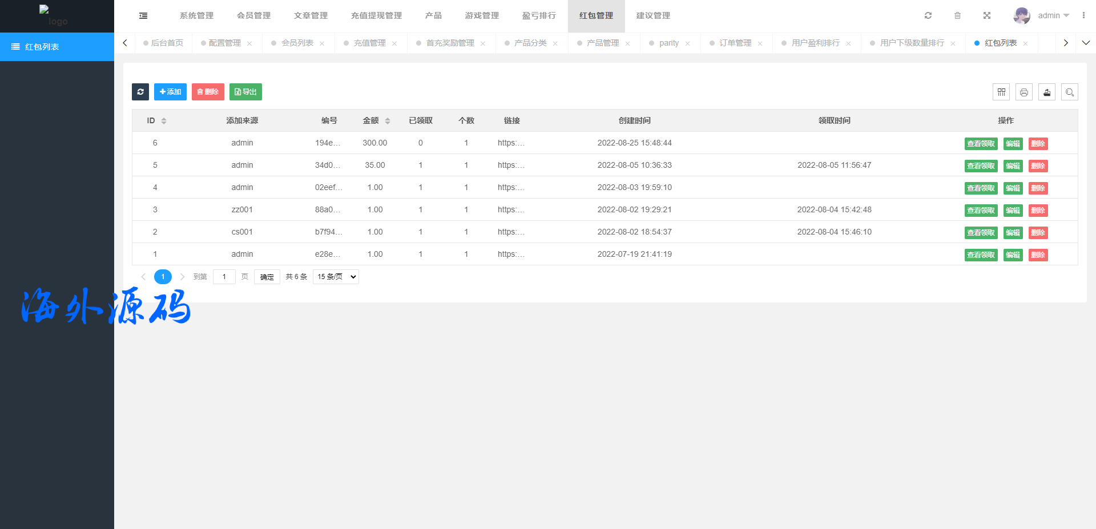Click the trash icon in top header

[957, 16]
